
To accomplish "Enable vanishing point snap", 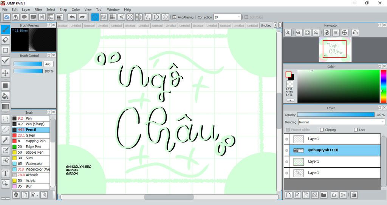I will click(x=121, y=17).
